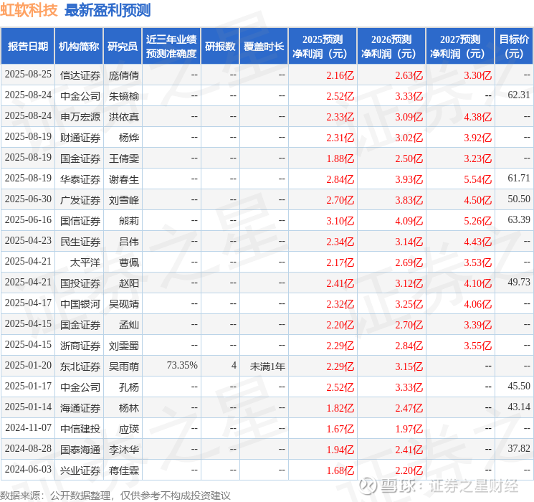Screen dimensions: 534x502
Task: Click the 3.30亿 value in 信达证券 row
Action: point(478,75)
